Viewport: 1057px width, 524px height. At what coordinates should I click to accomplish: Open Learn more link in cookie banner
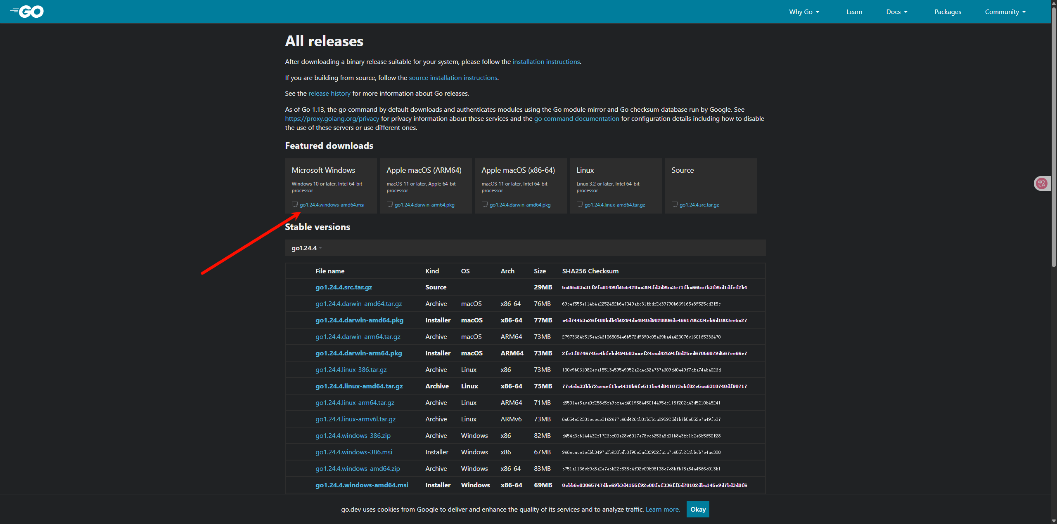point(662,509)
